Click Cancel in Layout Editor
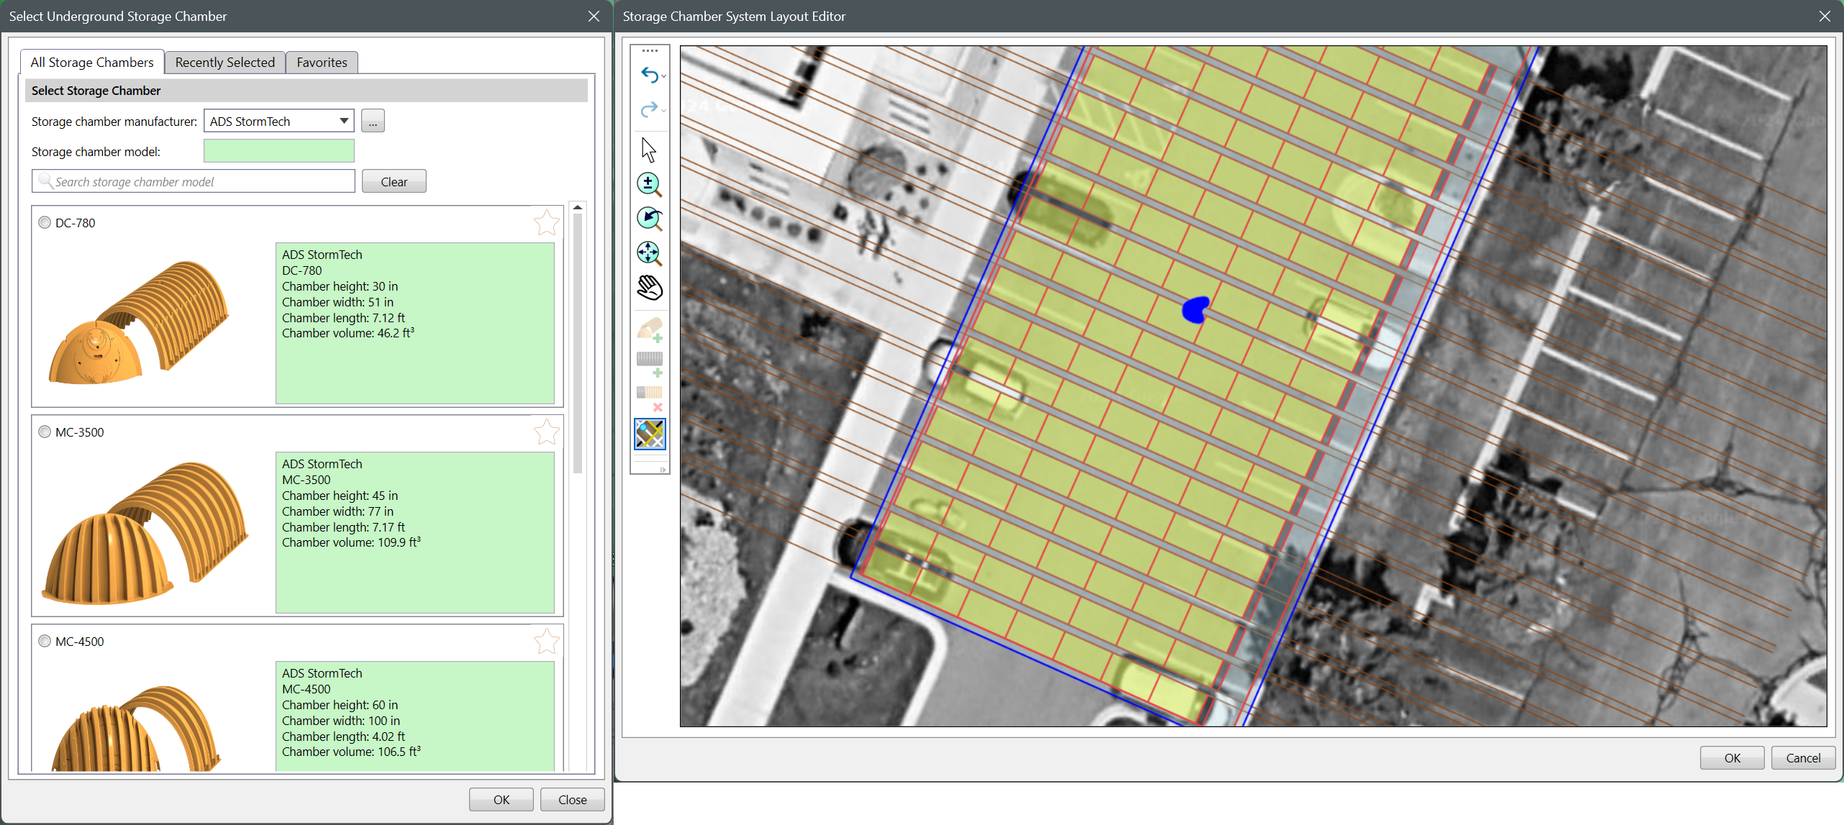This screenshot has height=825, width=1844. pyautogui.click(x=1802, y=758)
